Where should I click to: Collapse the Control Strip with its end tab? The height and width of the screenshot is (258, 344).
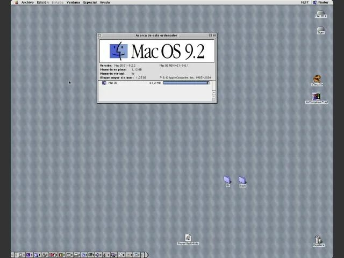pos(147,255)
